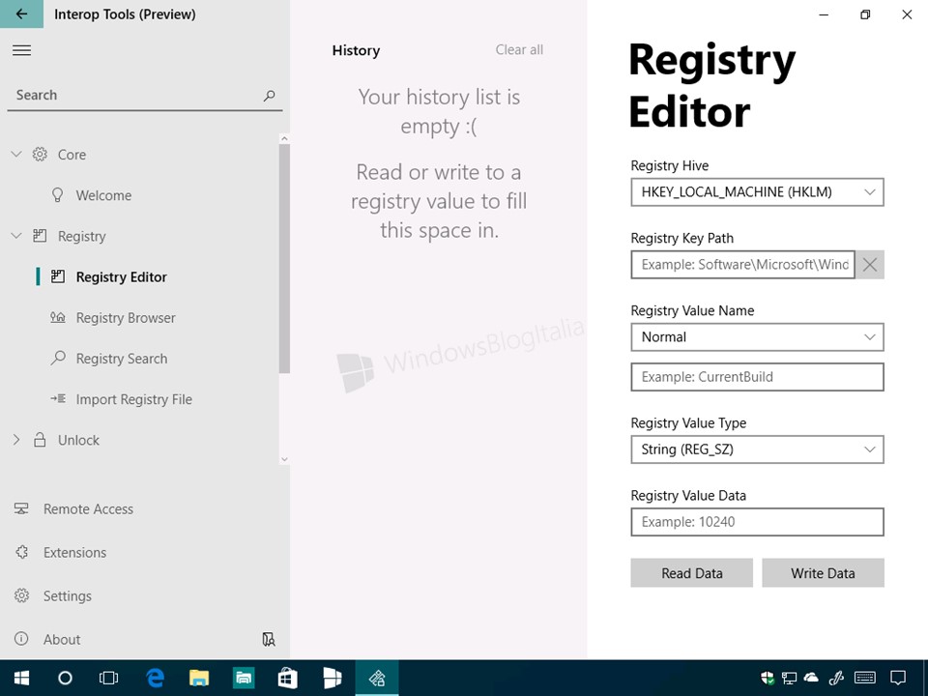Viewport: 928px width, 696px height.
Task: Open the Settings page
Action: click(67, 596)
